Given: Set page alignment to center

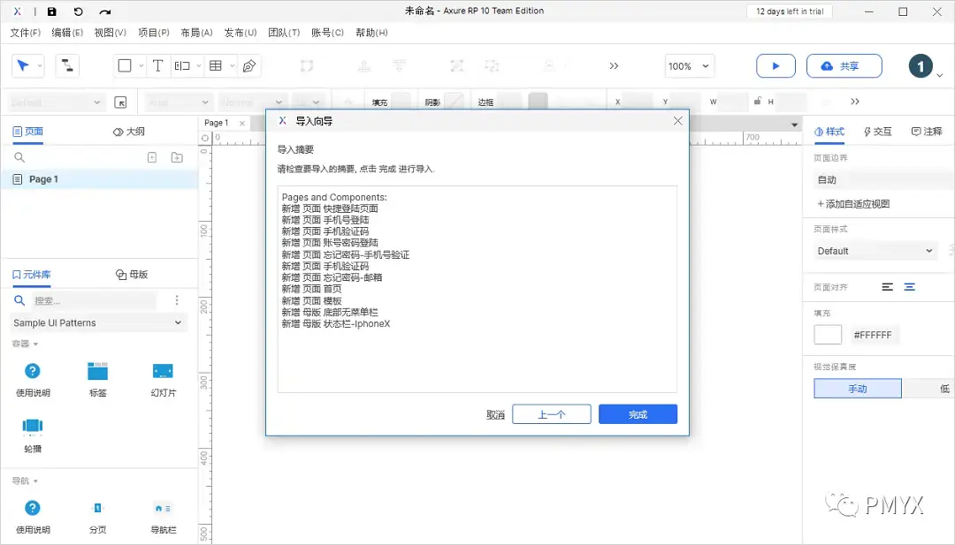Looking at the screenshot, I should point(911,286).
